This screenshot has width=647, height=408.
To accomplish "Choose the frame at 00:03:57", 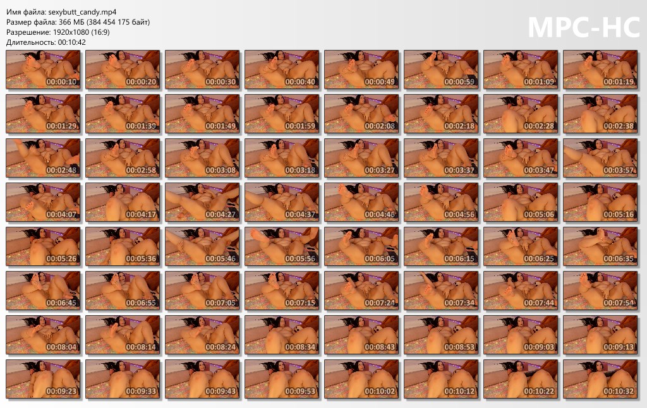I will [600, 158].
